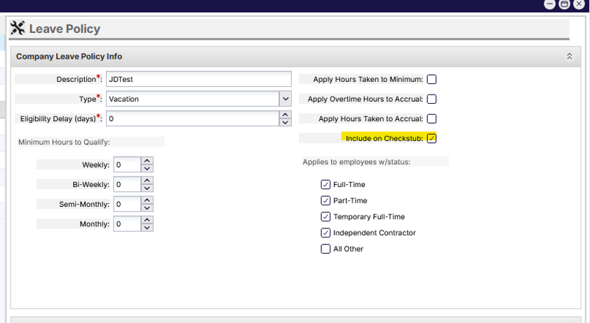Uncheck the Independent Contractor checkbox
The width and height of the screenshot is (590, 323).
326,233
